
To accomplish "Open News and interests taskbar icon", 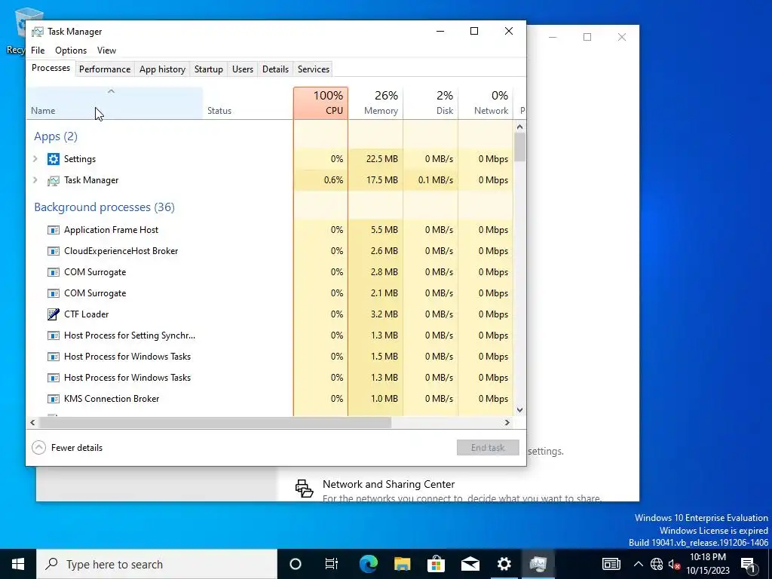I will pyautogui.click(x=611, y=564).
